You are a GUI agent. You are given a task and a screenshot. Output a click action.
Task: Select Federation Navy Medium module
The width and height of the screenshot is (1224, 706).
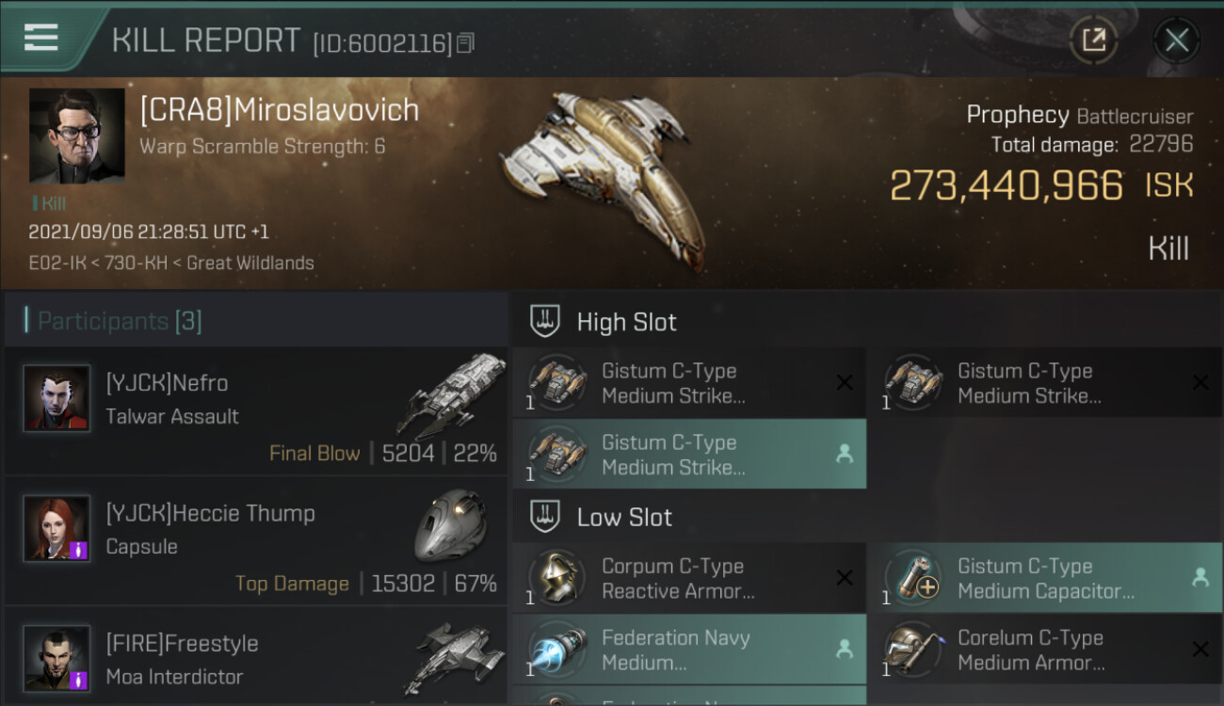pos(689,650)
